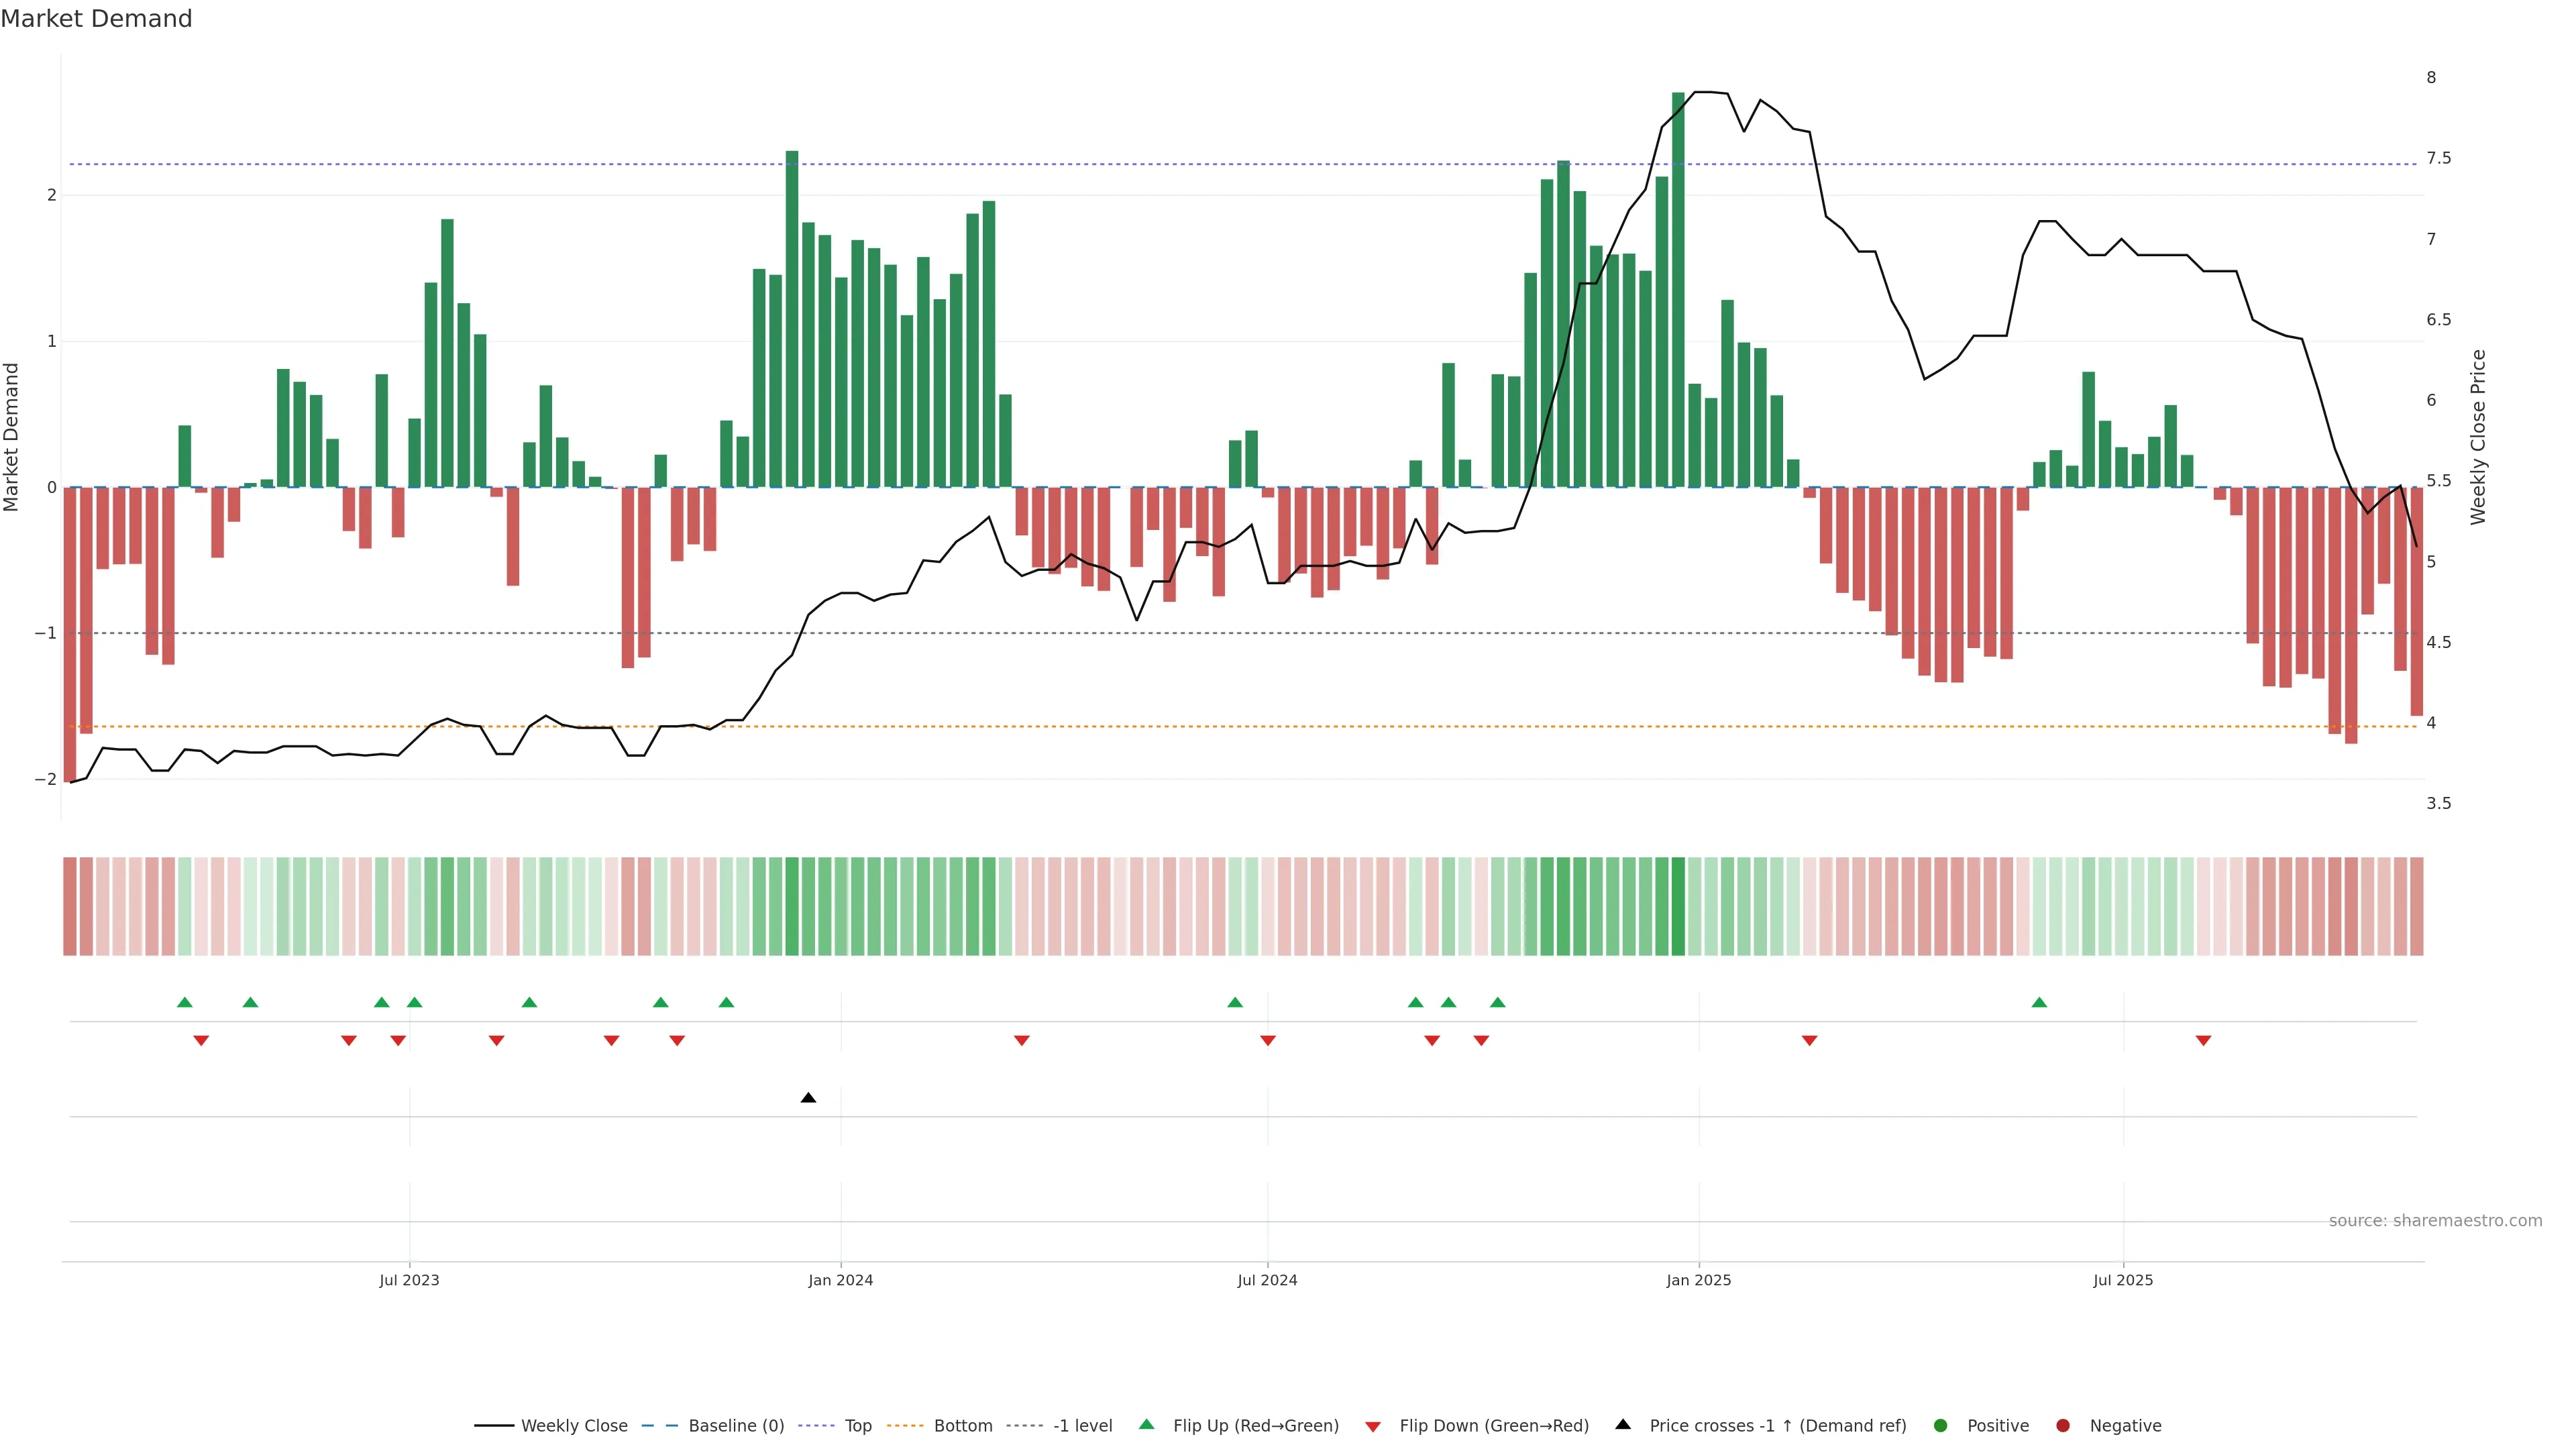Image resolution: width=2576 pixels, height=1449 pixels.
Task: Hide the Top dotted line series
Action: tap(857, 1426)
